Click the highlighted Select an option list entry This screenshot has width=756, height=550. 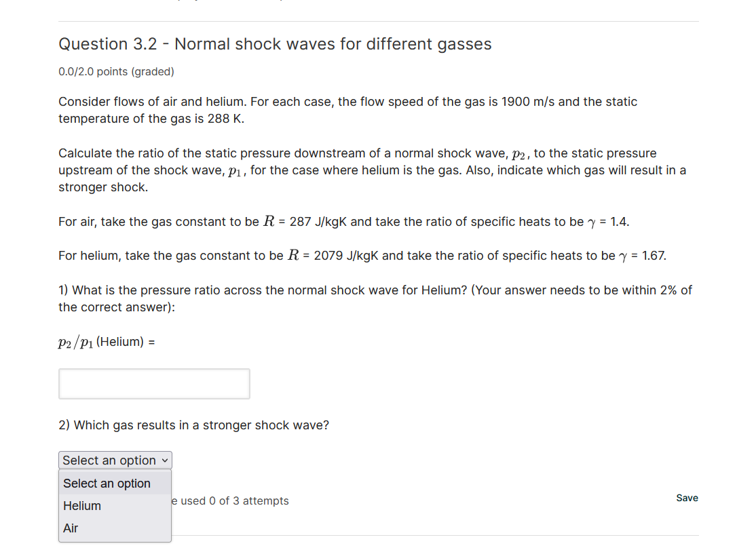coord(107,483)
